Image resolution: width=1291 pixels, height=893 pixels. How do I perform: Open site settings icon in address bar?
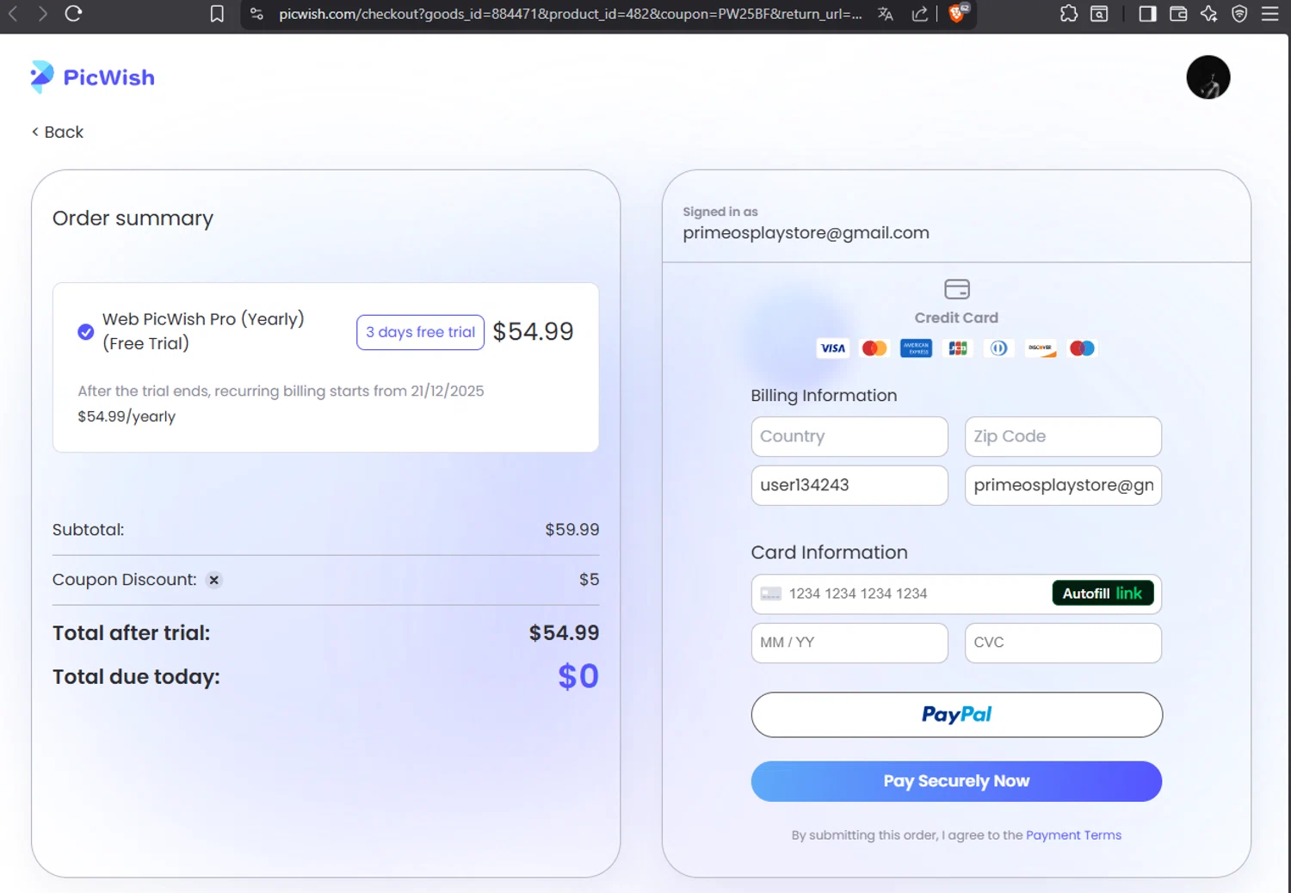(x=256, y=14)
